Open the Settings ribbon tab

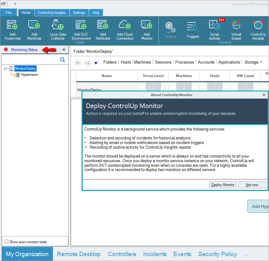[79, 13]
